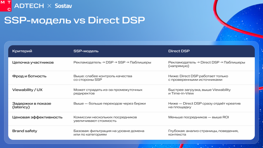Select the Задержки в показе (latency) label
The height and width of the screenshot is (148, 263).
(x=32, y=105)
